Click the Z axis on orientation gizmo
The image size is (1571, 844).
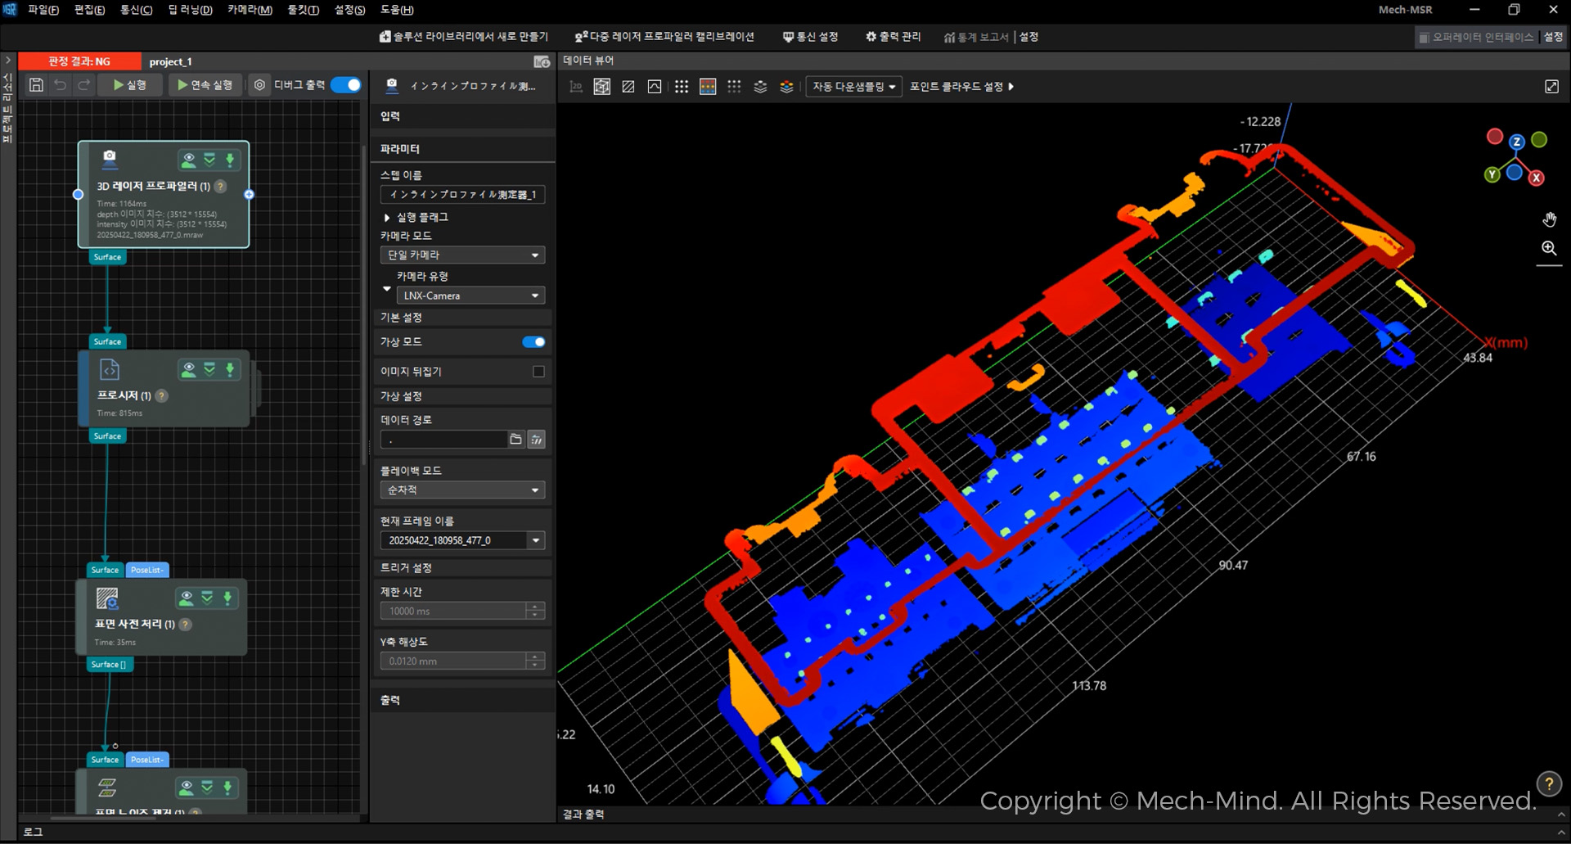coord(1517,142)
